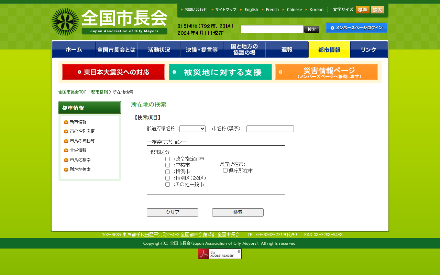Click 全国市長会TOP breadcrumb link
Viewport: 440px width, 275px height.
[x=73, y=92]
